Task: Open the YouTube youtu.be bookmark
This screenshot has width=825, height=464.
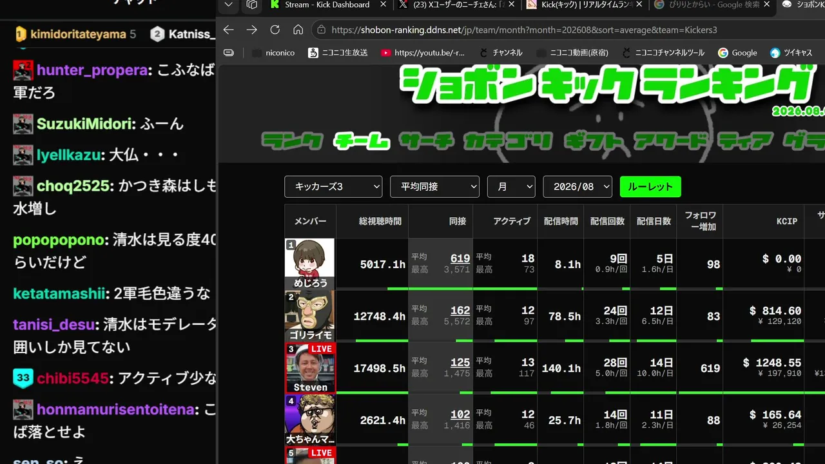Action: point(423,53)
